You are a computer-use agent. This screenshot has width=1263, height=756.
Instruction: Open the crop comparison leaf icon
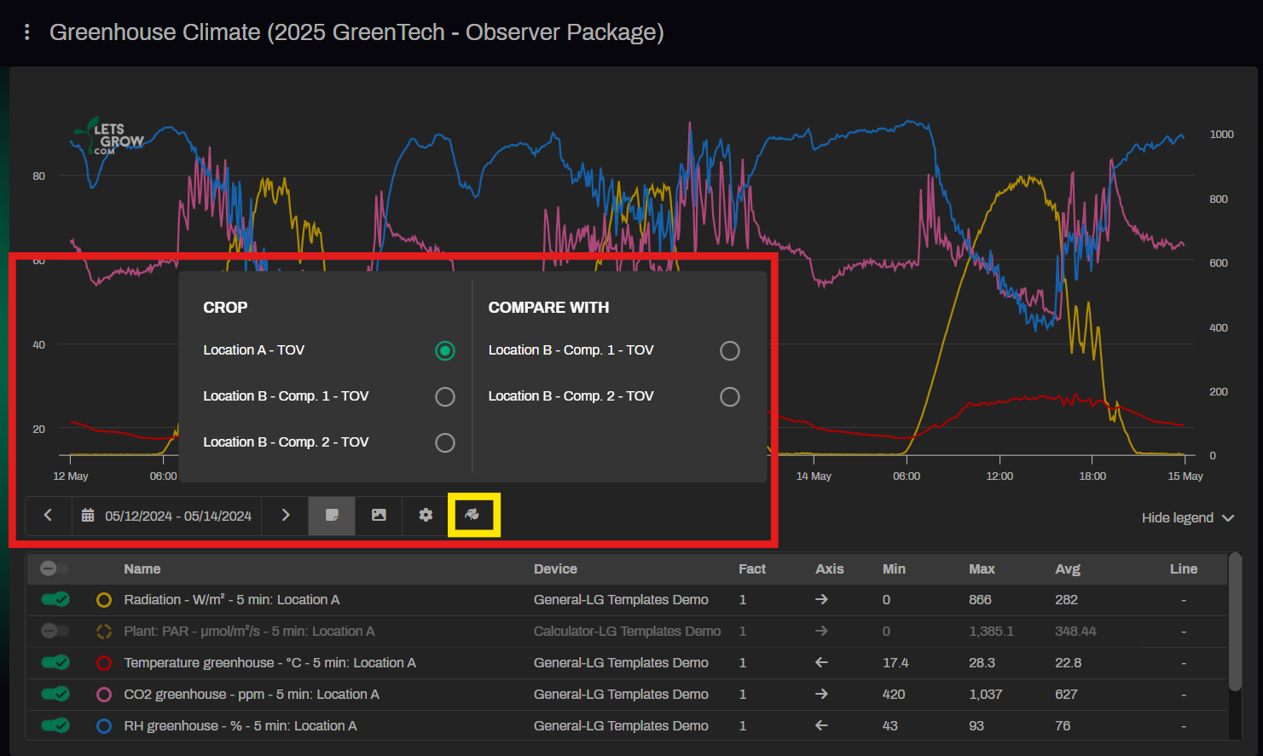[x=472, y=515]
